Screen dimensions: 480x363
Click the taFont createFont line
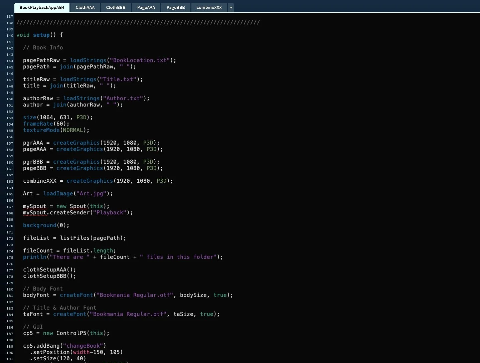click(x=121, y=314)
